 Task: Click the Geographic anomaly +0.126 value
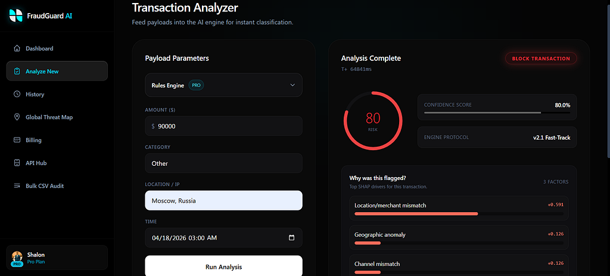(x=556, y=234)
